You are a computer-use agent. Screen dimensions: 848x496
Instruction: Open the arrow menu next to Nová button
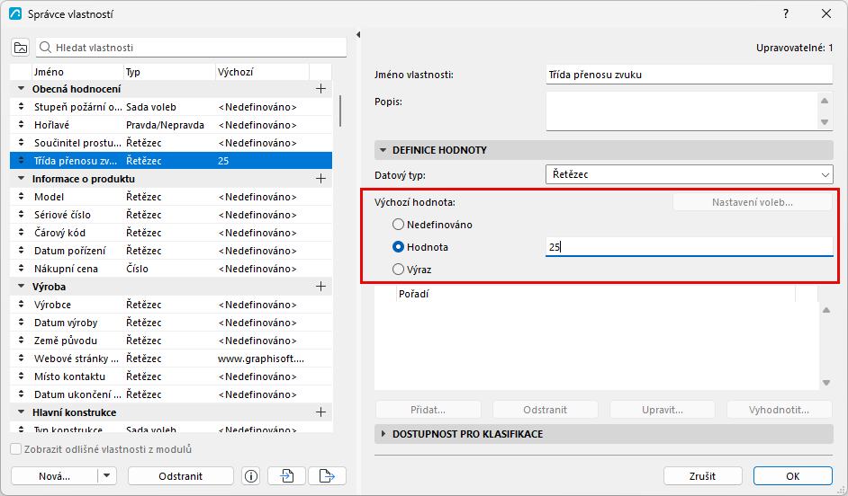pos(106,476)
